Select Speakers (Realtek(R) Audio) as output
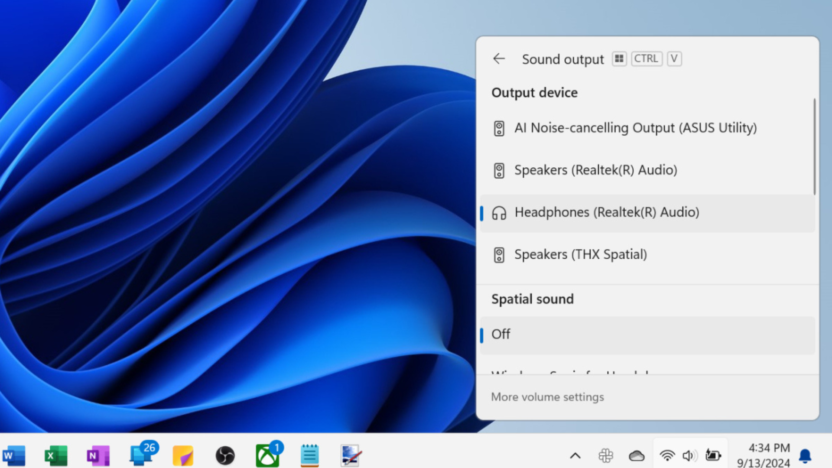 [x=595, y=170]
